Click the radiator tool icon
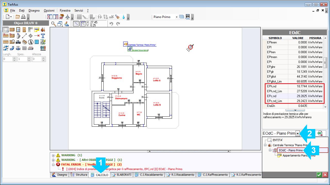The image size is (330, 185). pyautogui.click(x=24, y=48)
